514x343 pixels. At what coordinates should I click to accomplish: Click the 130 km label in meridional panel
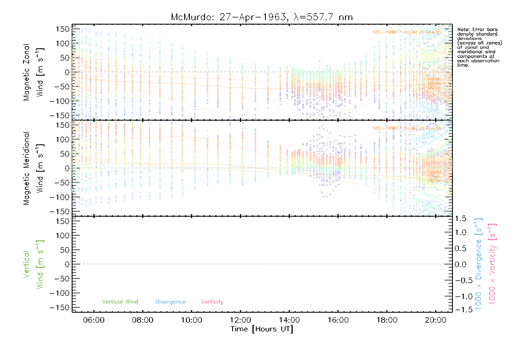tap(434, 181)
